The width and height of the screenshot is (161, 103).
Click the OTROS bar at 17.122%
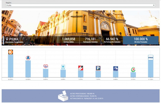tap(150, 68)
